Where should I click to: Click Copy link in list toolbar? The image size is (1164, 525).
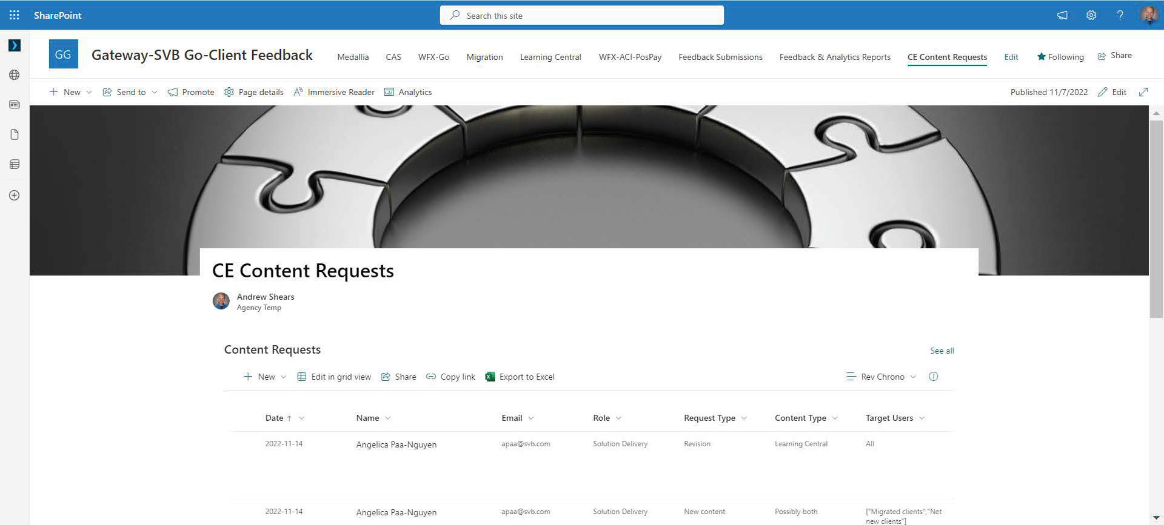(x=450, y=377)
